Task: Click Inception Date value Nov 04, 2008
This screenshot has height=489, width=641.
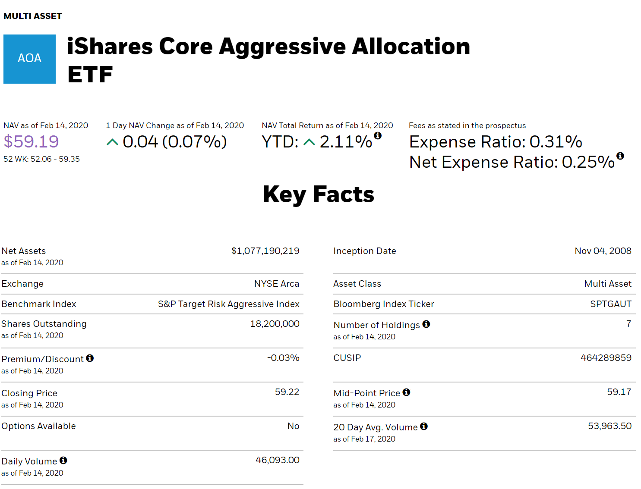Action: pos(603,251)
